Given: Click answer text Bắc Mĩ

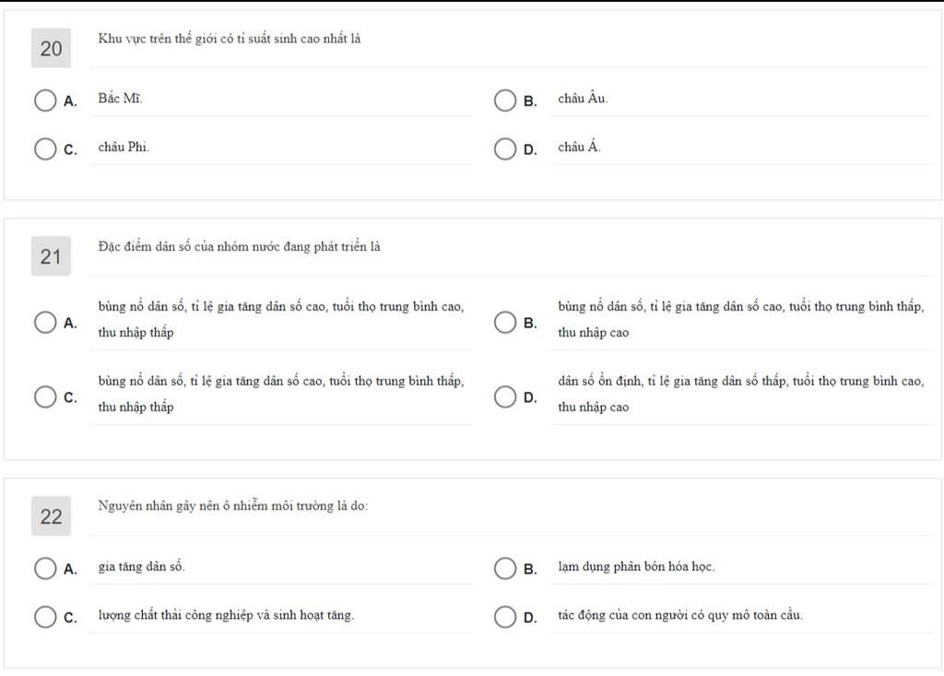Looking at the screenshot, I should [x=121, y=98].
